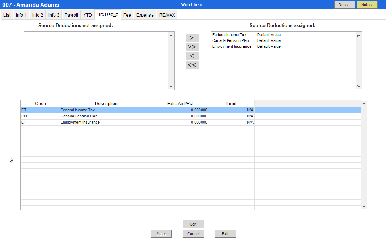The height and width of the screenshot is (240, 386).
Task: Follow the Web Links hyperlink
Action: 191,5
